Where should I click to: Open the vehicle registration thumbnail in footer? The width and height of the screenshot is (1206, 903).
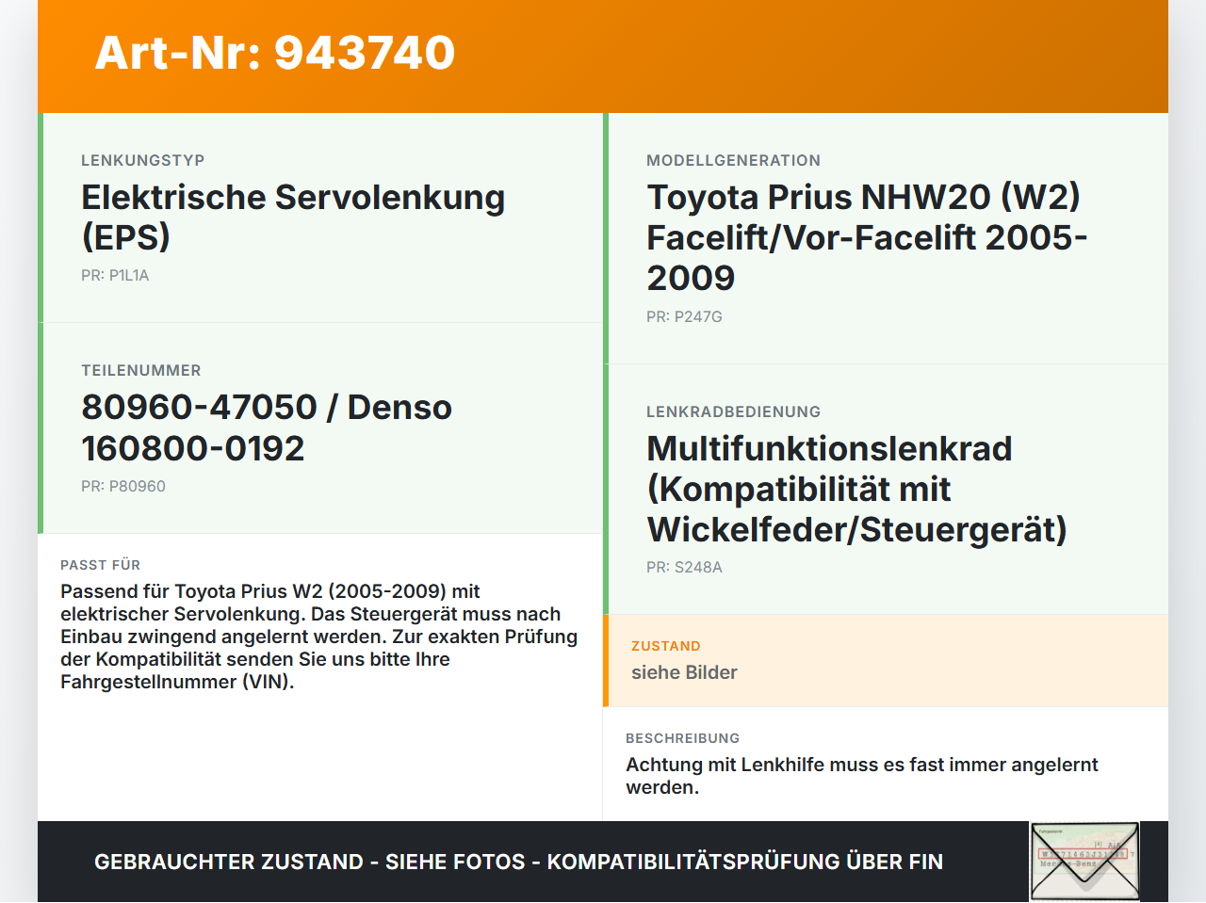[x=1084, y=862]
